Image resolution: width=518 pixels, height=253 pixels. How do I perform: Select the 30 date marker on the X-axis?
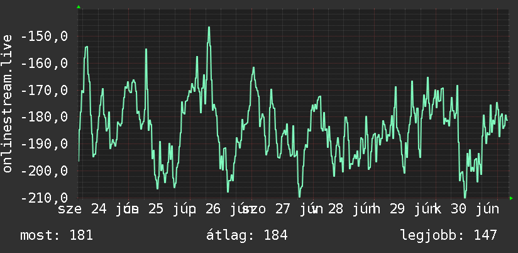pyautogui.click(x=459, y=209)
